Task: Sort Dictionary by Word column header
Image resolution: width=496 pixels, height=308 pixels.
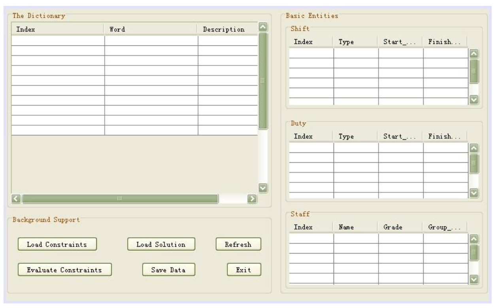Action: (x=150, y=30)
